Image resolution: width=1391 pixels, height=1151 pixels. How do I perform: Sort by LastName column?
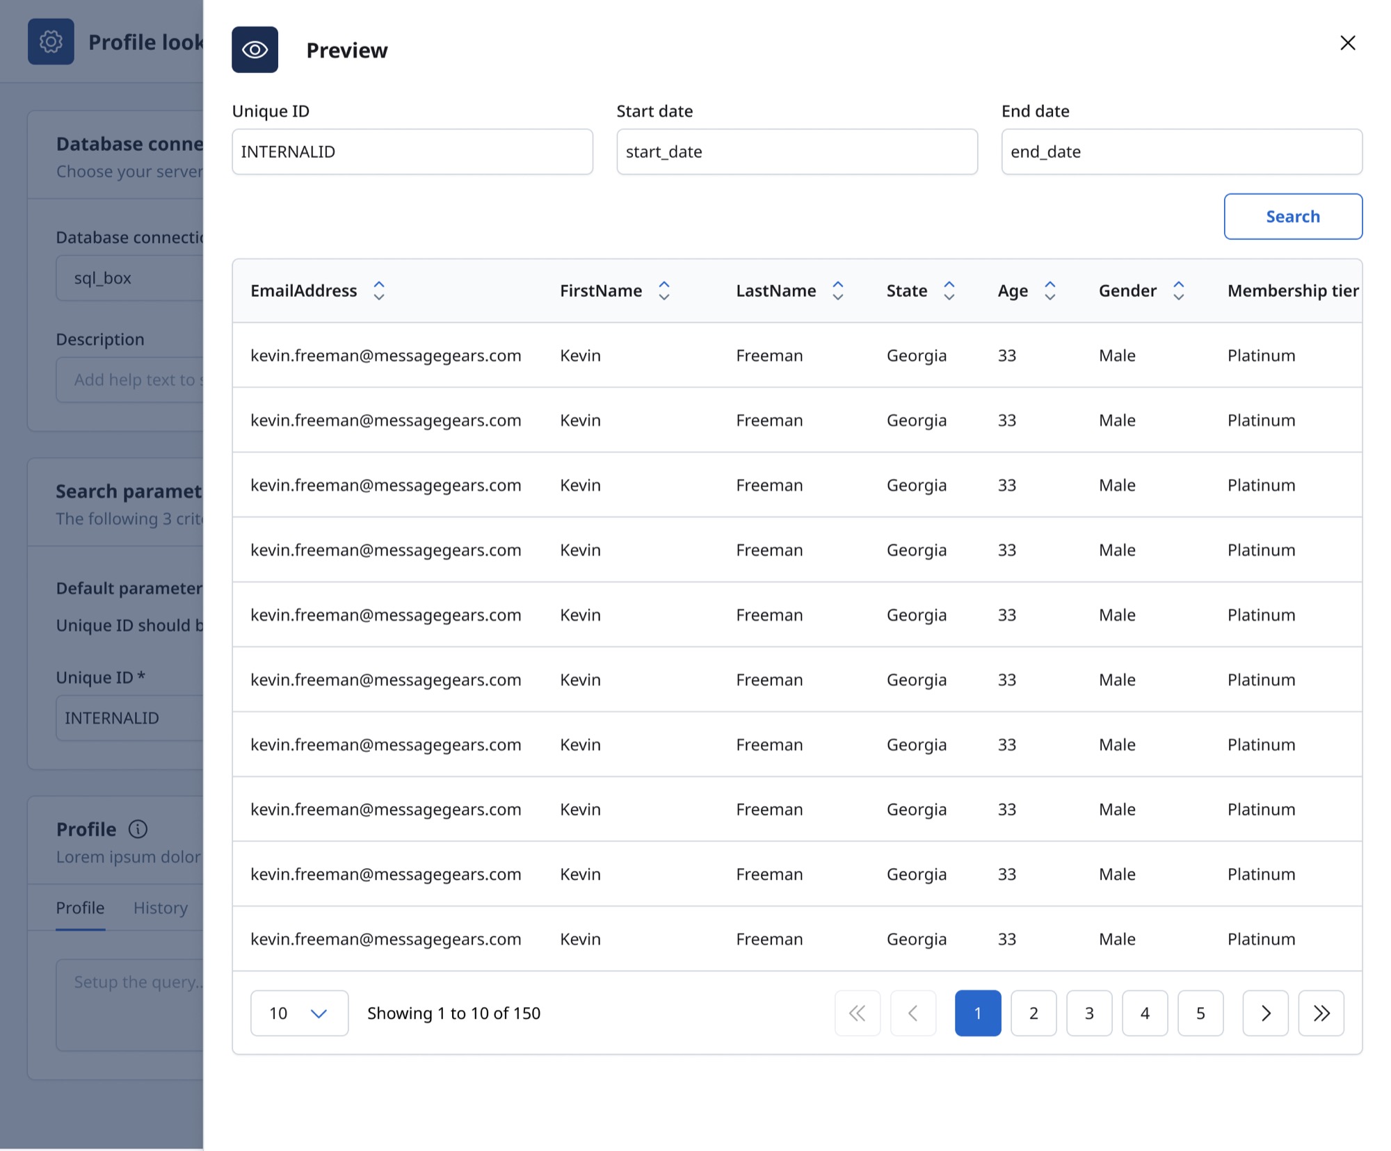(838, 291)
